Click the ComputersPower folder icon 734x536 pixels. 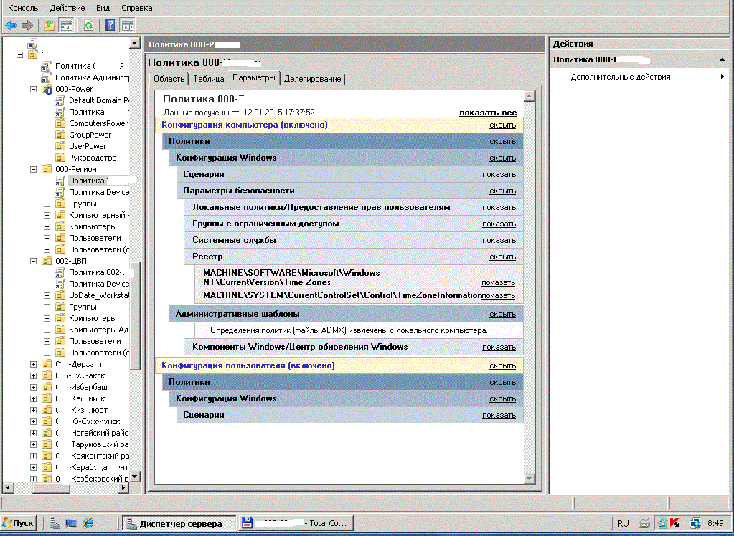[60, 123]
